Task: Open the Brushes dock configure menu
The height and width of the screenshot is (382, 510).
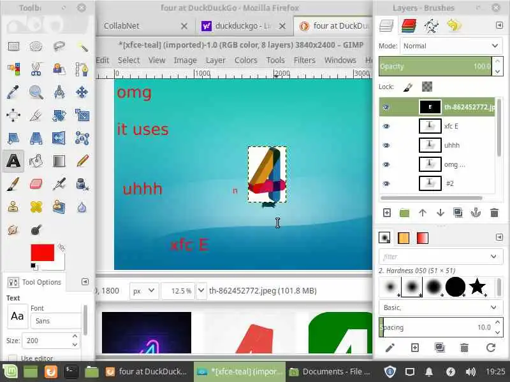Action: (499, 237)
